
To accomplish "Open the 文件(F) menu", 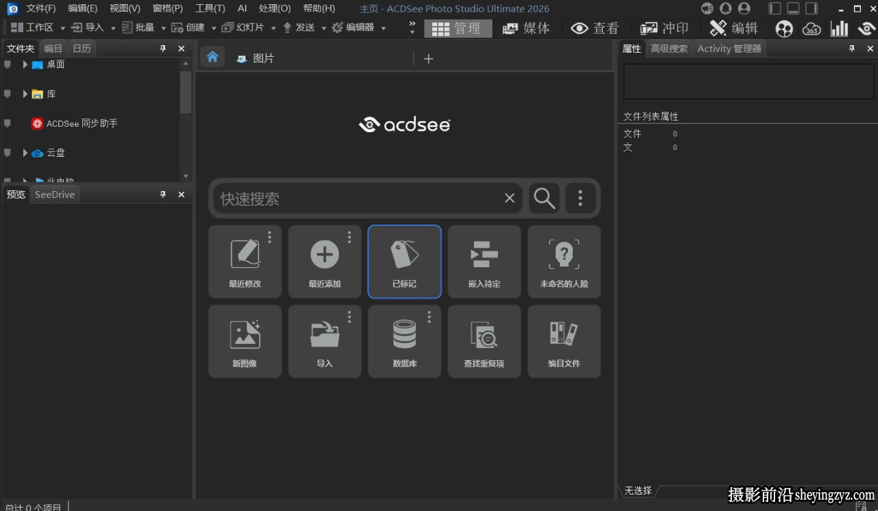I will pyautogui.click(x=41, y=8).
